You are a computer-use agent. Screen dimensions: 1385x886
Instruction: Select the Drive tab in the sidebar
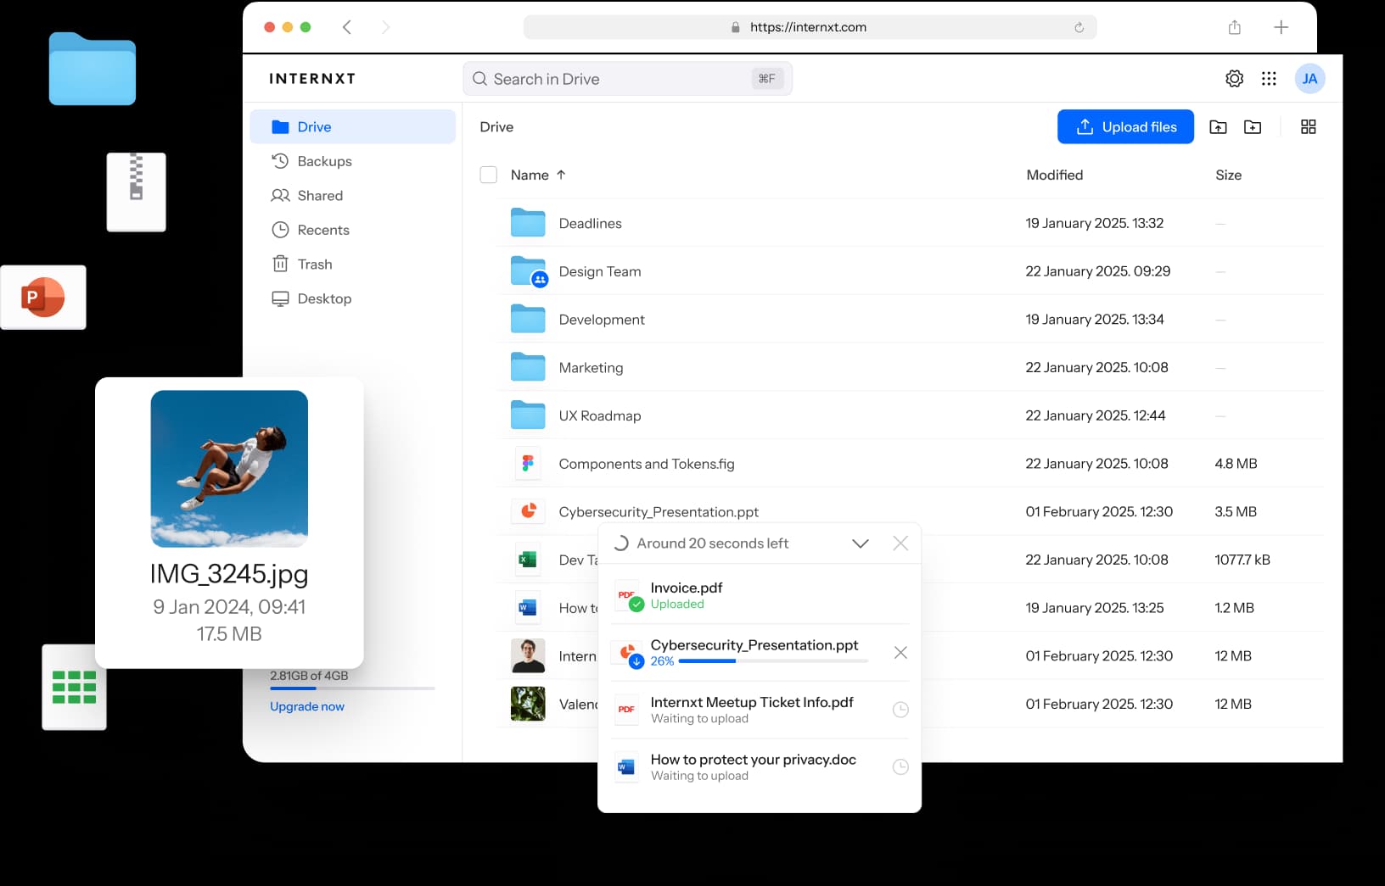[x=313, y=126]
